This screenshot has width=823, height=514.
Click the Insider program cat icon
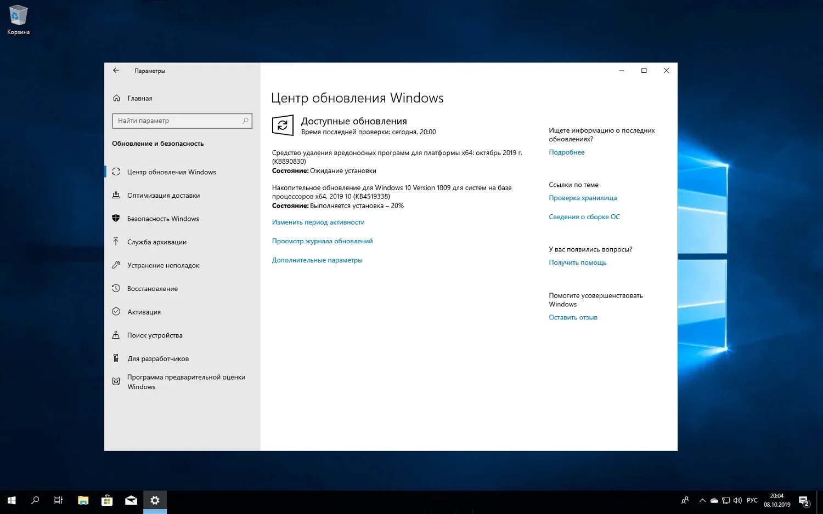coord(116,381)
